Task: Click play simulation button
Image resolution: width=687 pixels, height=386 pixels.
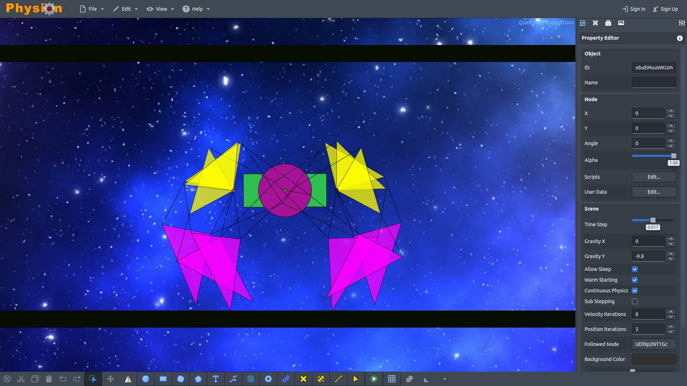Action: pyautogui.click(x=374, y=378)
